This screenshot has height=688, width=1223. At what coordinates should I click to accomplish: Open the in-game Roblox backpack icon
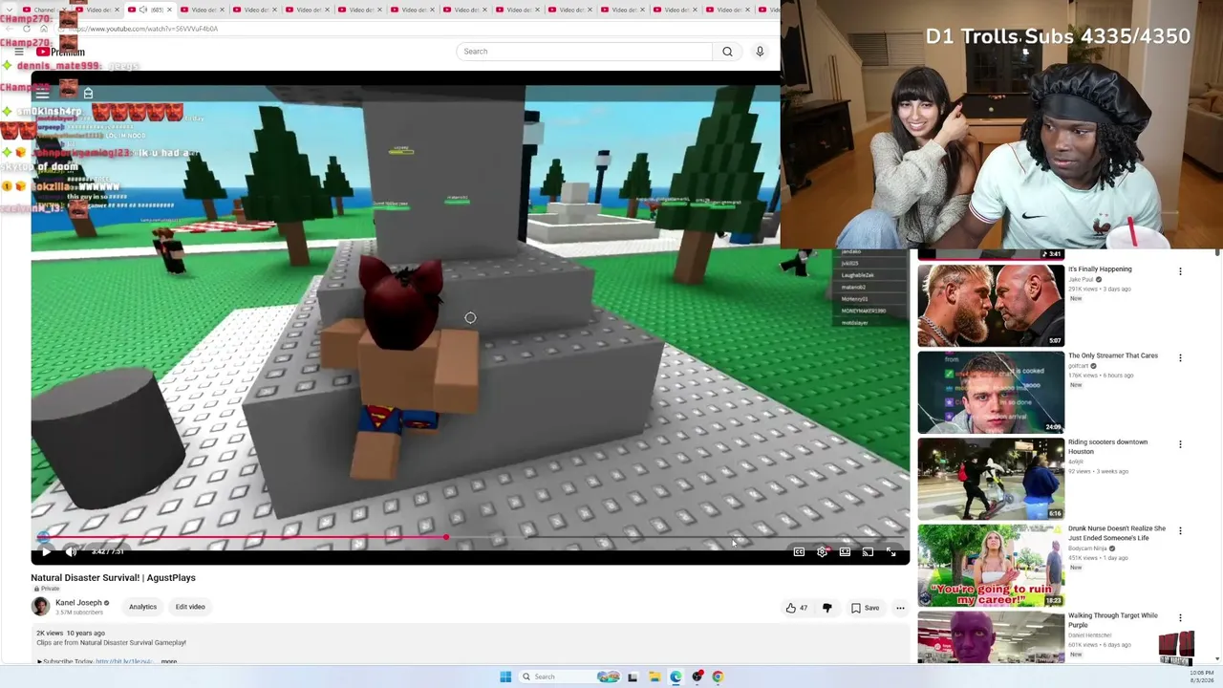(x=88, y=93)
